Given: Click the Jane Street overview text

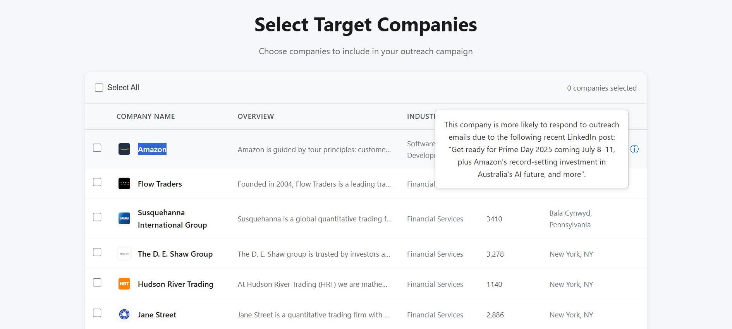Looking at the screenshot, I should 314,315.
